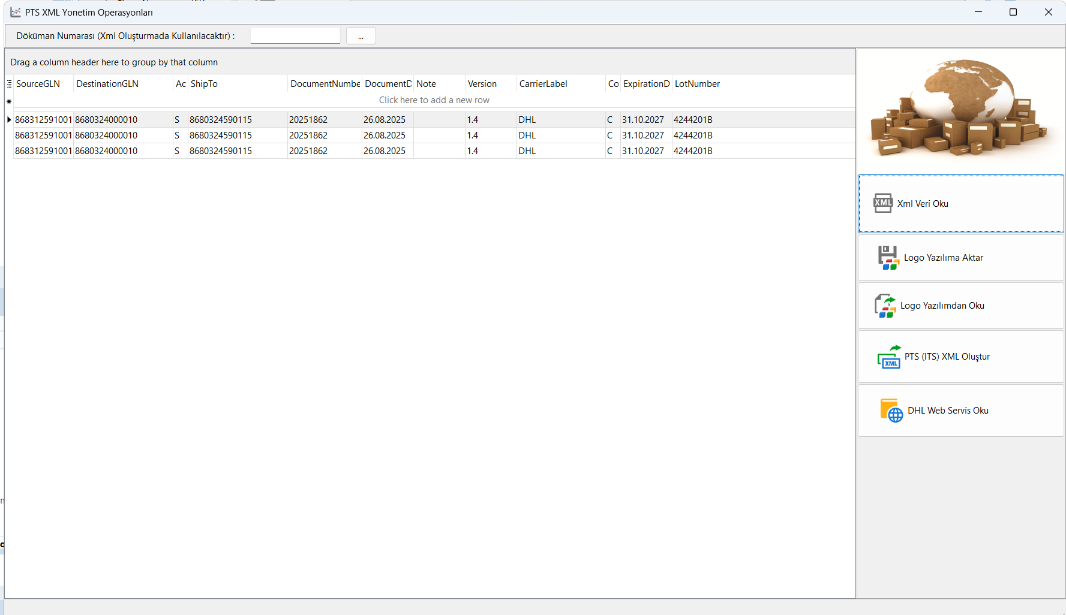Click the LotNumber column header
The image size is (1066, 615).
click(x=697, y=84)
